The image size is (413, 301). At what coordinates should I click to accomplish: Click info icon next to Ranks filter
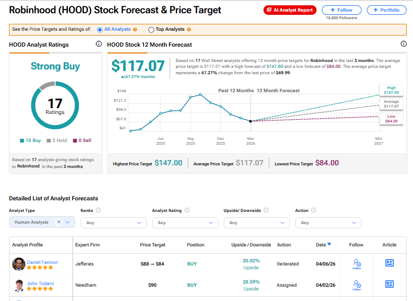(x=99, y=210)
